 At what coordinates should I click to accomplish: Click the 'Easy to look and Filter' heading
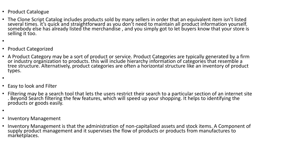(32, 86)
